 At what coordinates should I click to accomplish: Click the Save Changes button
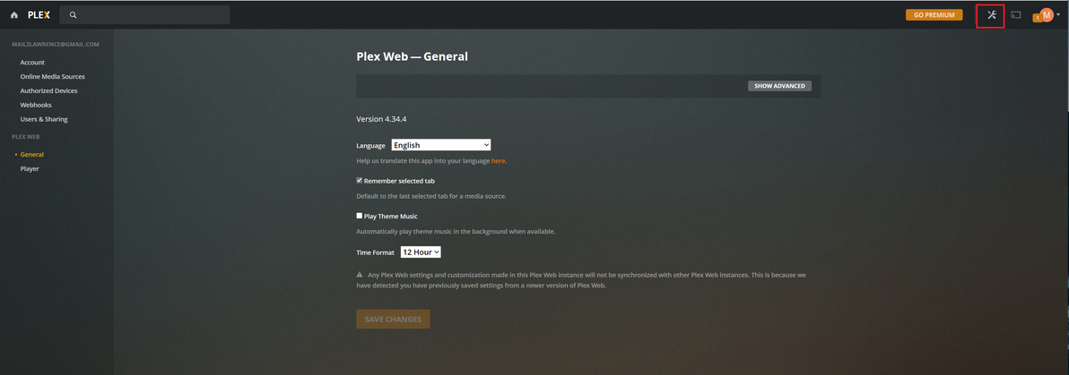point(393,320)
